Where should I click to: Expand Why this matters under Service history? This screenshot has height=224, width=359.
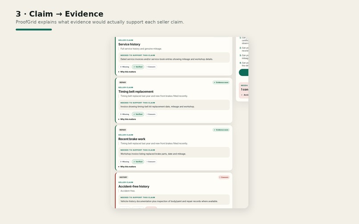127,72
